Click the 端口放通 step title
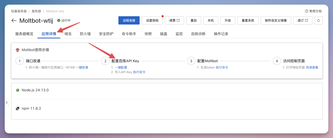The height and width of the screenshot is (138, 333). click(x=33, y=61)
